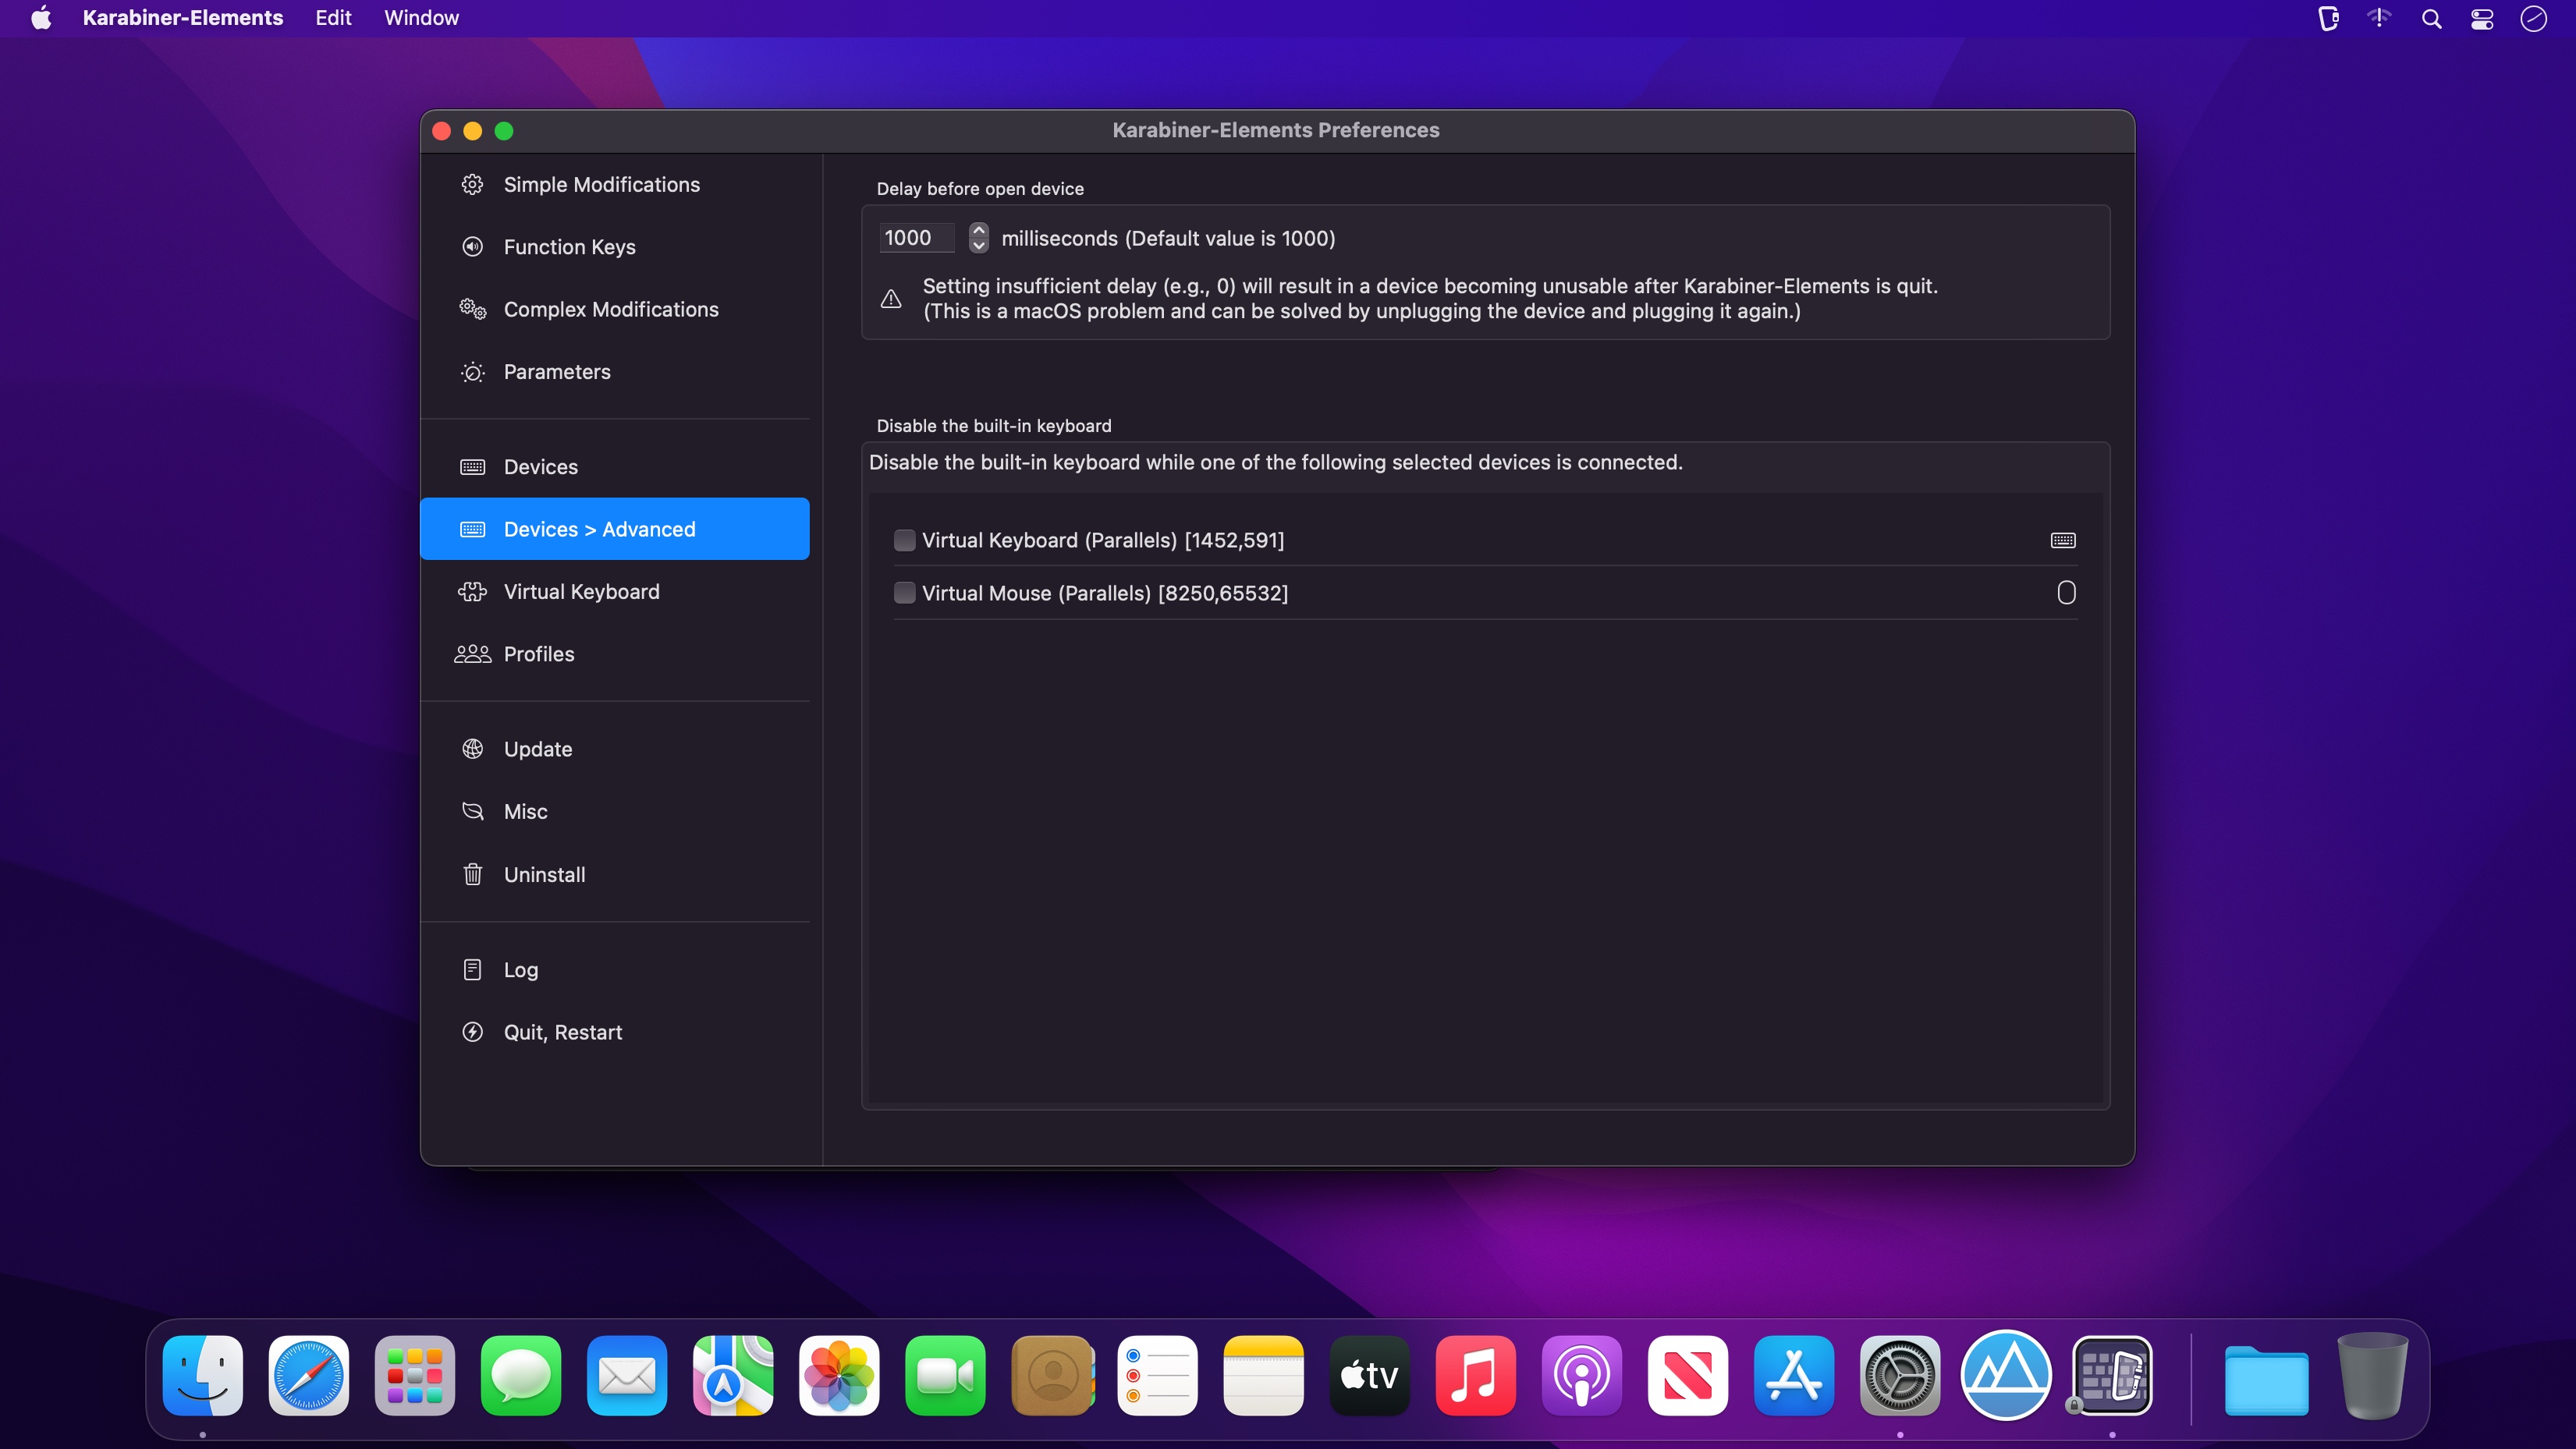Open Photos from the Dock

click(x=839, y=1375)
